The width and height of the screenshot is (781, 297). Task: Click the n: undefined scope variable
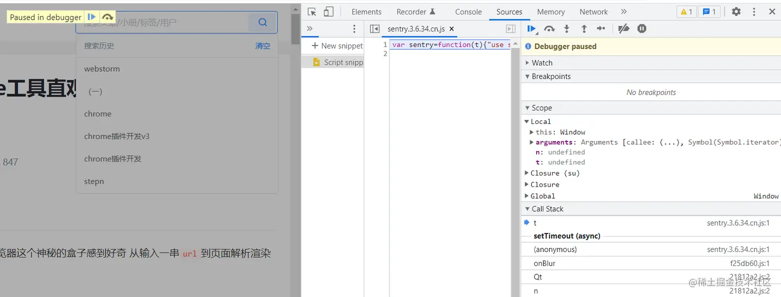[560, 152]
